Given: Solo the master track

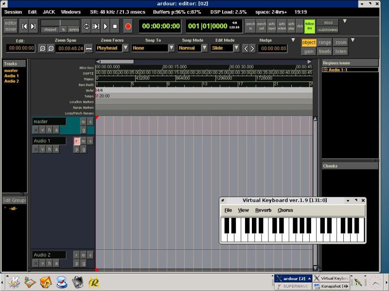Looking at the screenshot, I should click(x=90, y=122).
